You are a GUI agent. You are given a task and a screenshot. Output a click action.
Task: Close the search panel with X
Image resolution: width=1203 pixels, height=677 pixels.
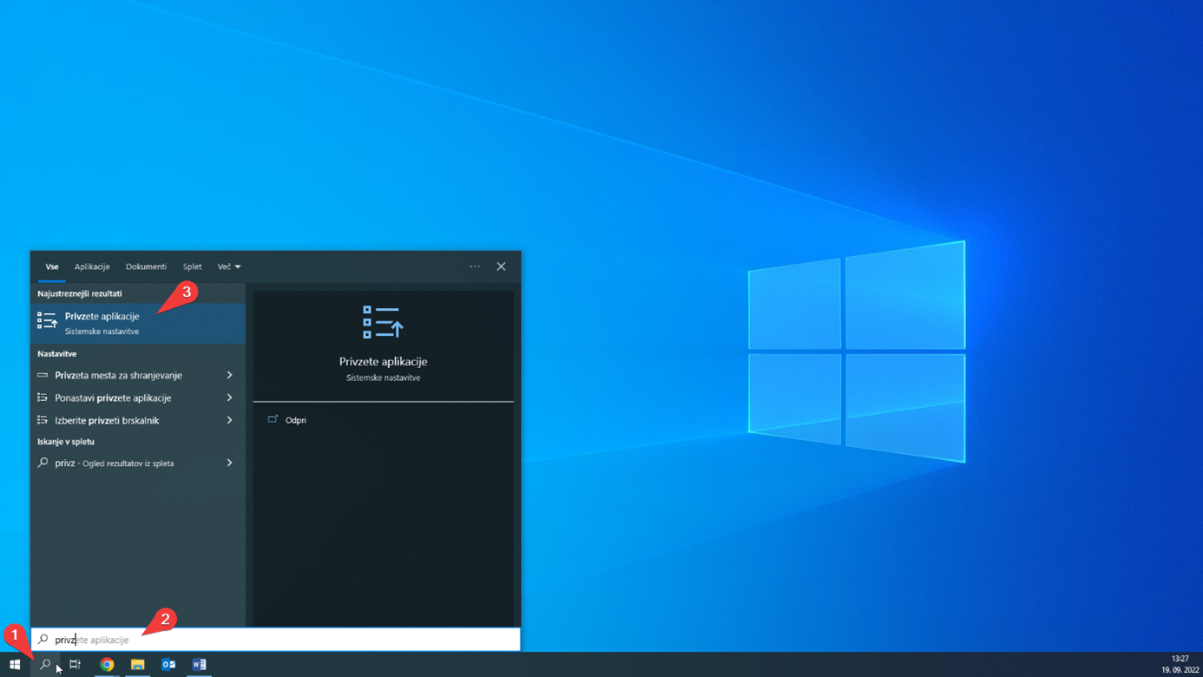point(501,266)
